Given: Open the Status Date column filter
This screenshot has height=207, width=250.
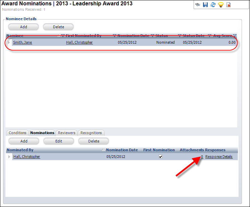Looking at the screenshot, I should [x=209, y=36].
